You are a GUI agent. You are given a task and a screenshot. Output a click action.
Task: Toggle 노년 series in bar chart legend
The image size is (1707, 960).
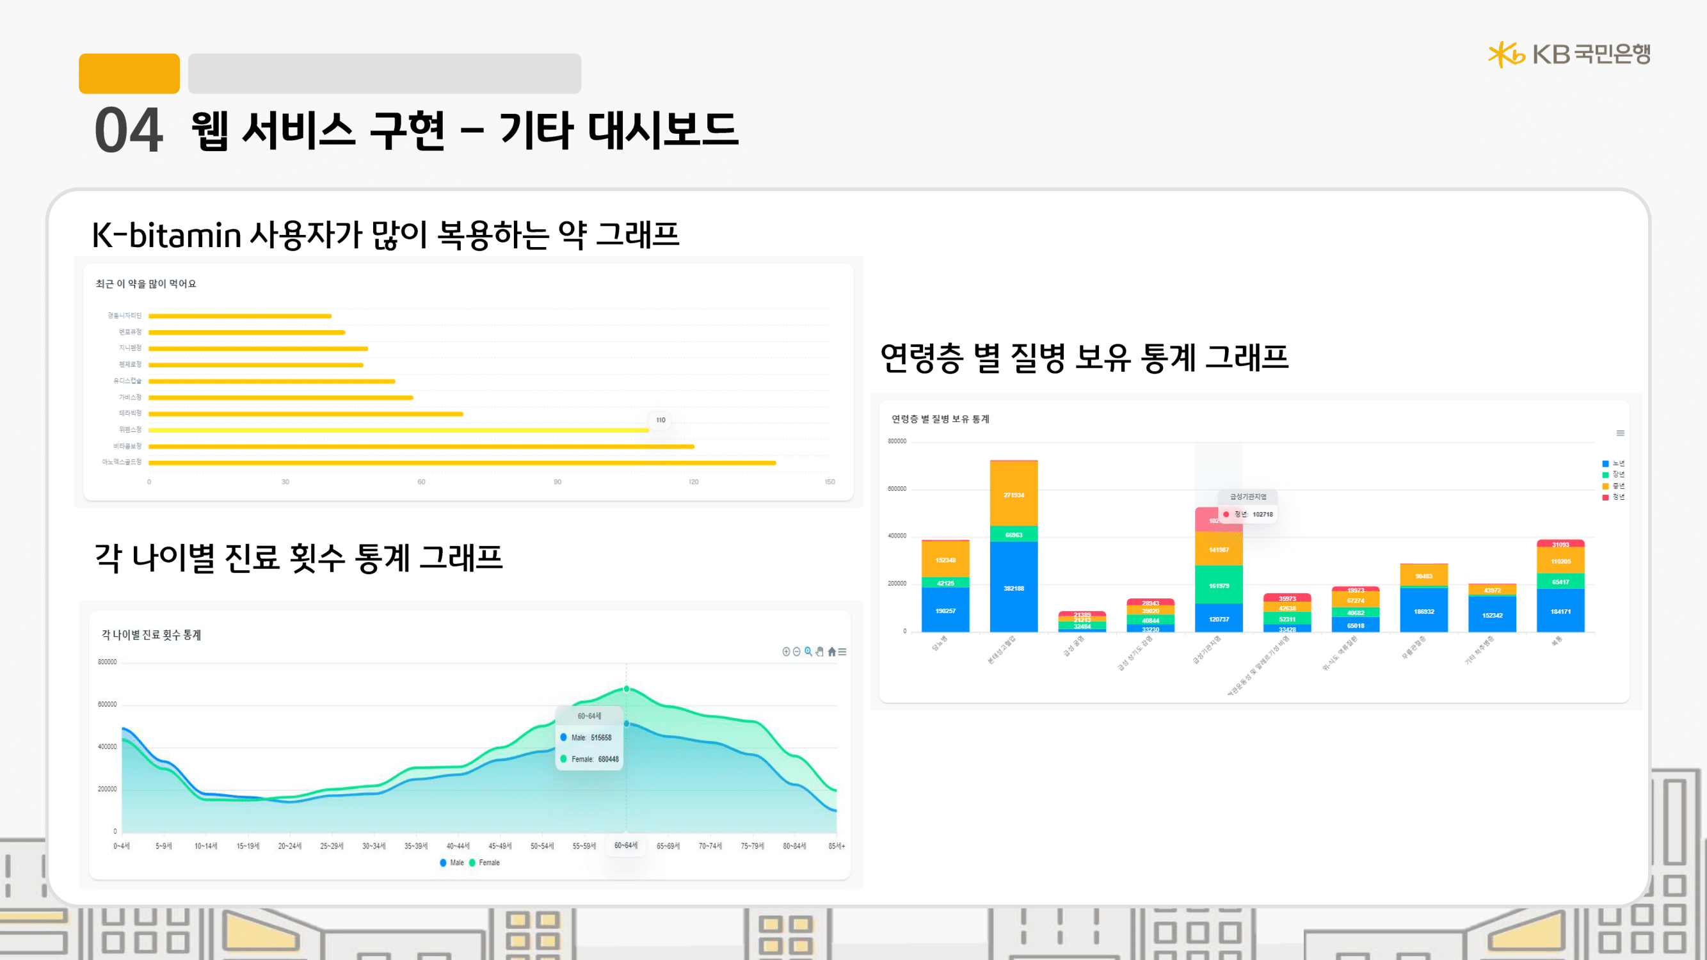pos(1613,464)
